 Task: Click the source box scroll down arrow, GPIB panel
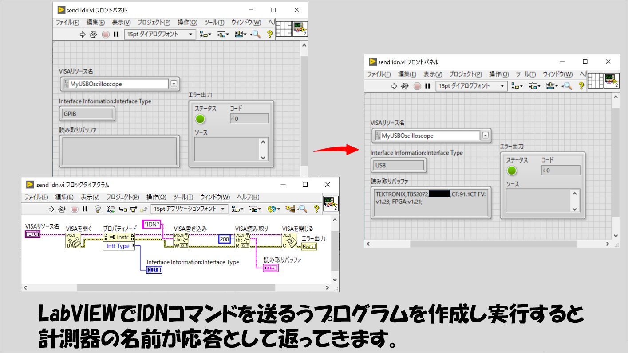pos(263,157)
